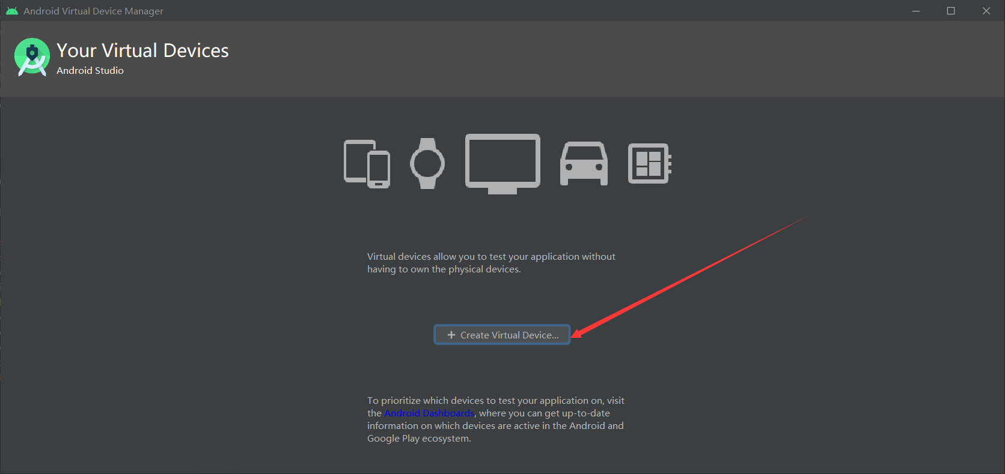
Task: Click the Android Studio logo icon
Action: click(32, 57)
